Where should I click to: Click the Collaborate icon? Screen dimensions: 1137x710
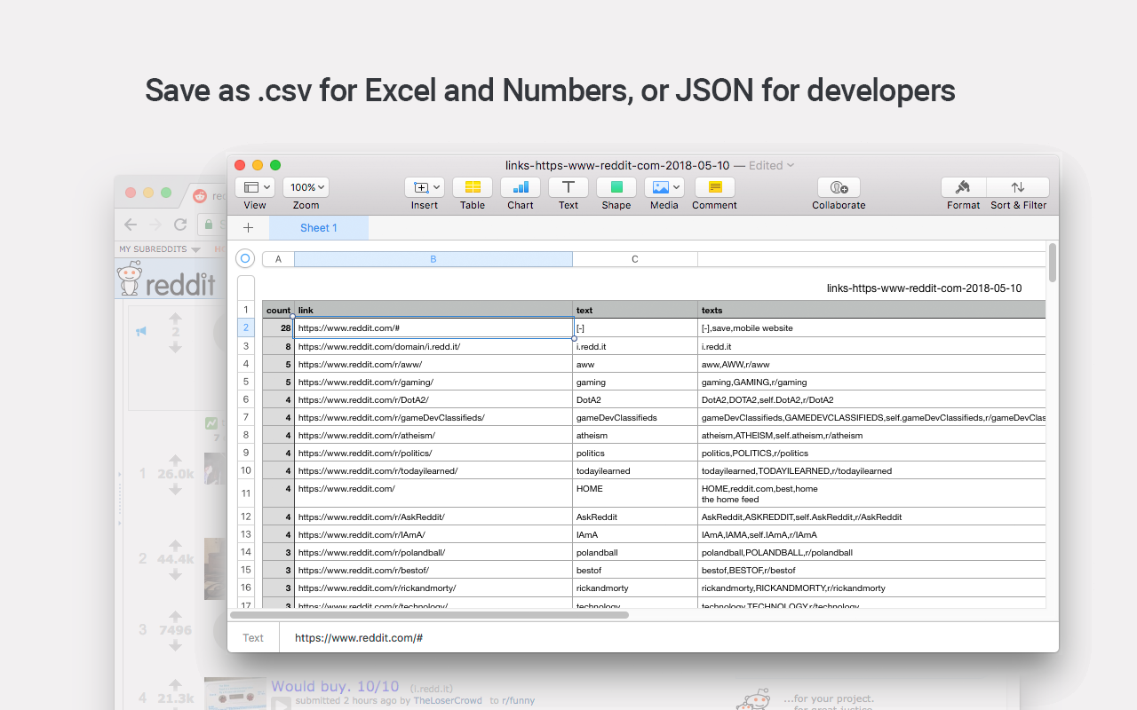839,187
